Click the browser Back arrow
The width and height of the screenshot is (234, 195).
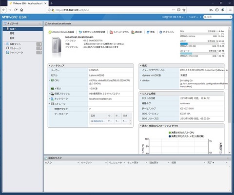click(4, 10)
